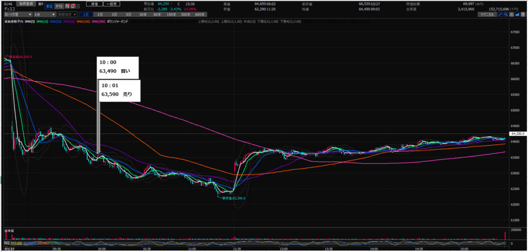Switch market to 東証
This screenshot has width=528, height=252.
click(49, 6)
